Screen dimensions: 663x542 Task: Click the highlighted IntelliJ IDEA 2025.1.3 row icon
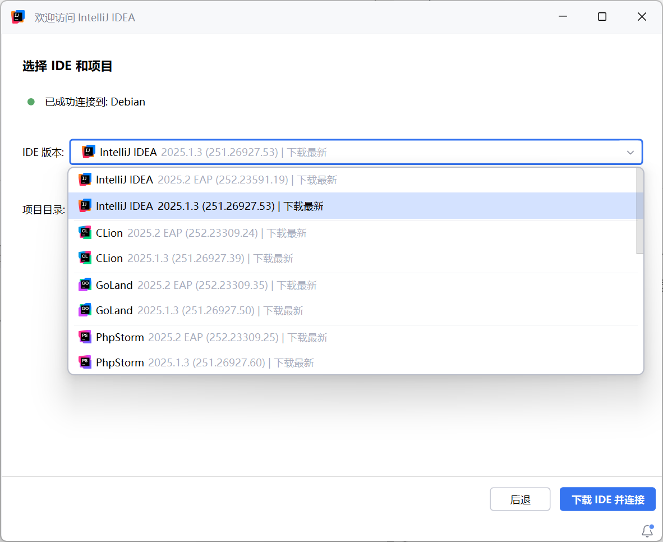pos(85,205)
